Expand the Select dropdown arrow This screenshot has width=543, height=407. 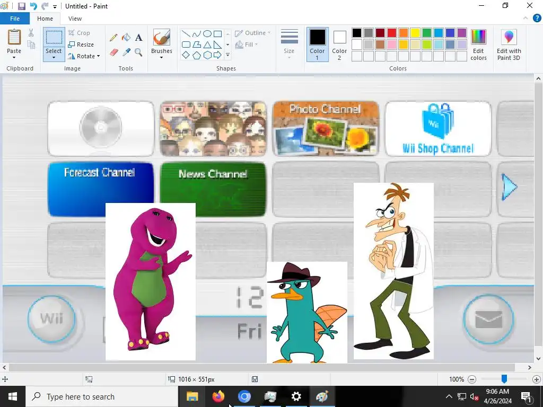point(54,57)
